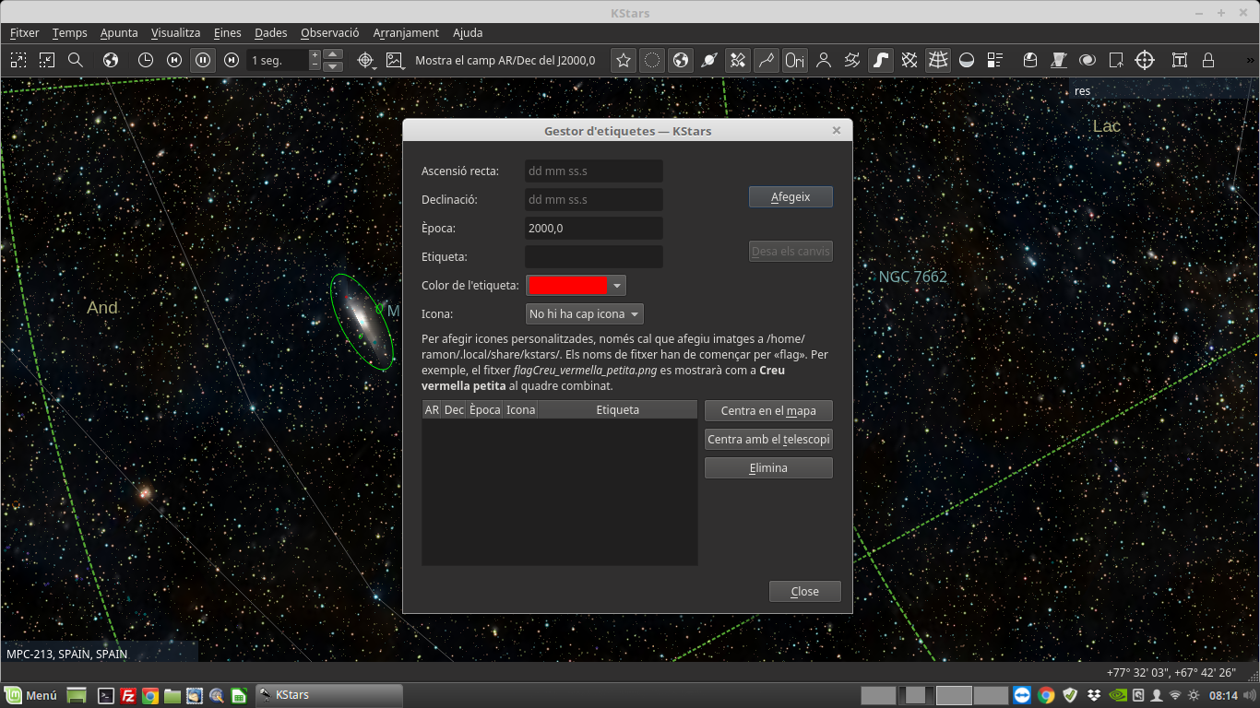
Task: Open the Linux Mint Menú button
Action: coord(30,696)
